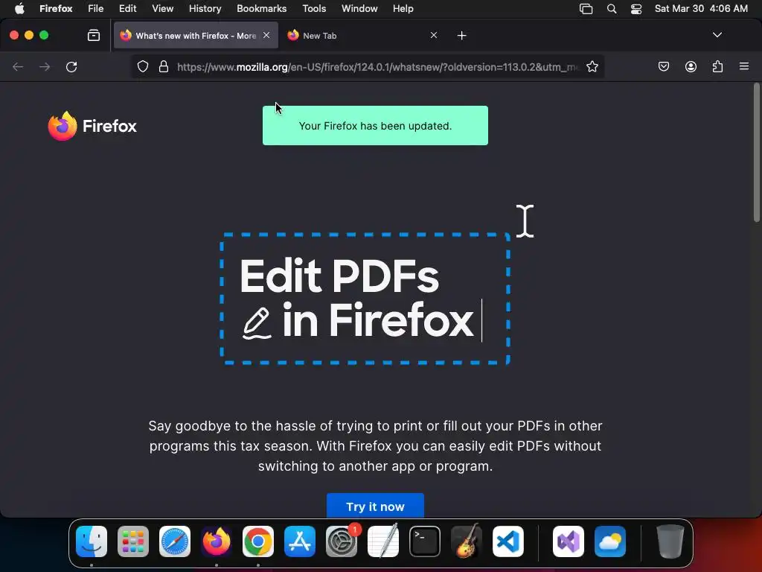Open the Firefox application menu in menu bar
The image size is (762, 572).
click(56, 9)
